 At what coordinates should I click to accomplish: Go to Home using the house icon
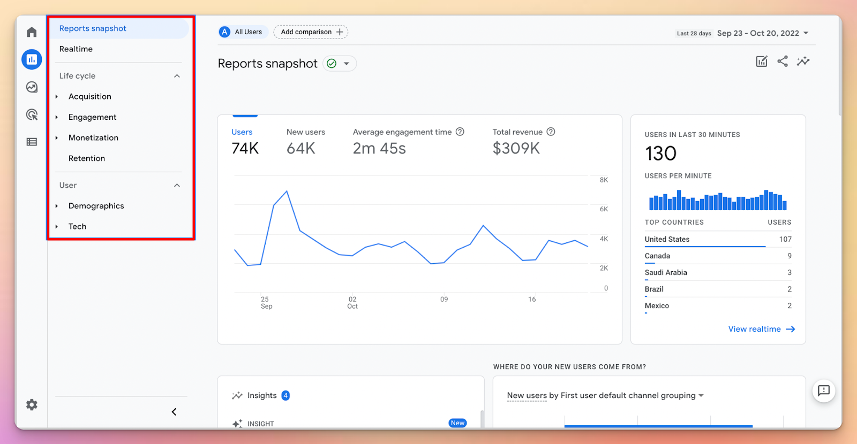pyautogui.click(x=32, y=32)
